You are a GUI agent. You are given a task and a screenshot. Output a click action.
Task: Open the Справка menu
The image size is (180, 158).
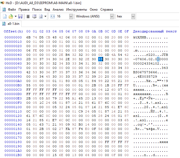[x=106, y=9]
